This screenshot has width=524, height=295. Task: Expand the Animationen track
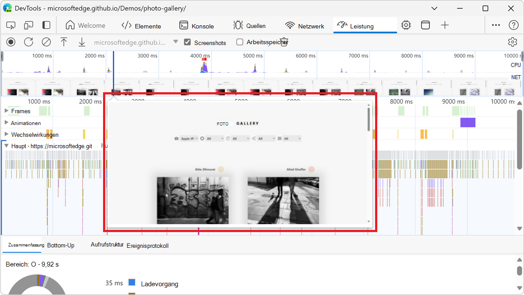6,123
